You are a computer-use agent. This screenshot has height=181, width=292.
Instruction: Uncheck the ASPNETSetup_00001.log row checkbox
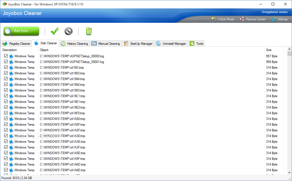(6, 62)
